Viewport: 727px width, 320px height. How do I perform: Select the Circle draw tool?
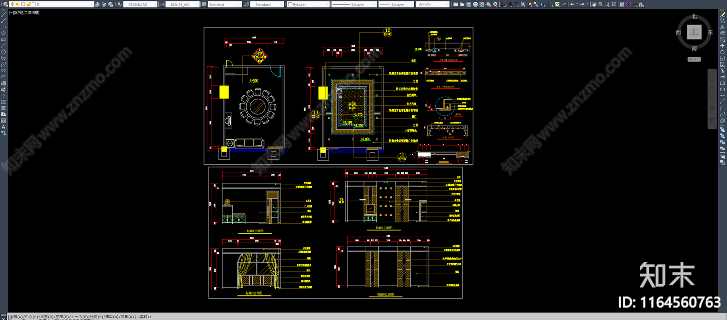tap(3, 52)
